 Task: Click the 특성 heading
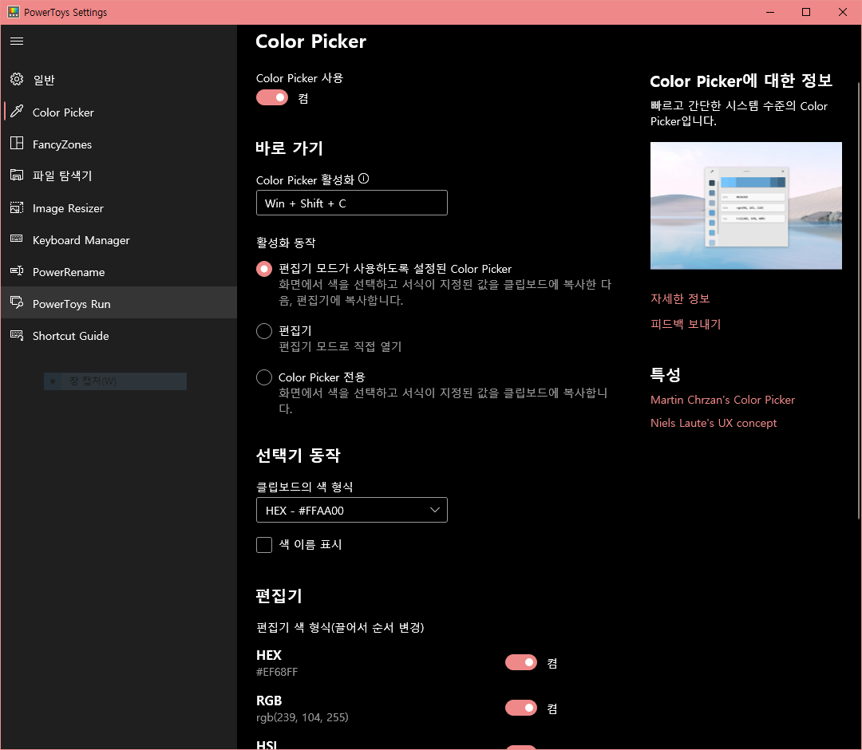pyautogui.click(x=665, y=374)
